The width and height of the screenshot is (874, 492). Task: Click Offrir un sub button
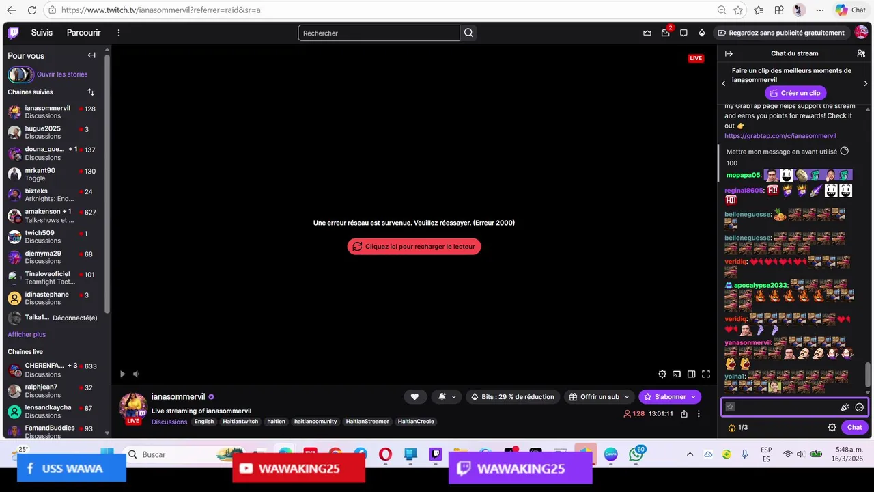(x=594, y=397)
